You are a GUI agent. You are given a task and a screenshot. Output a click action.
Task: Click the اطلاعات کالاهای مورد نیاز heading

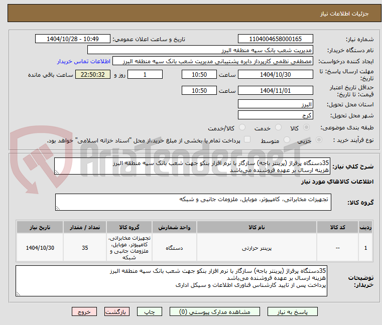(x=337, y=182)
